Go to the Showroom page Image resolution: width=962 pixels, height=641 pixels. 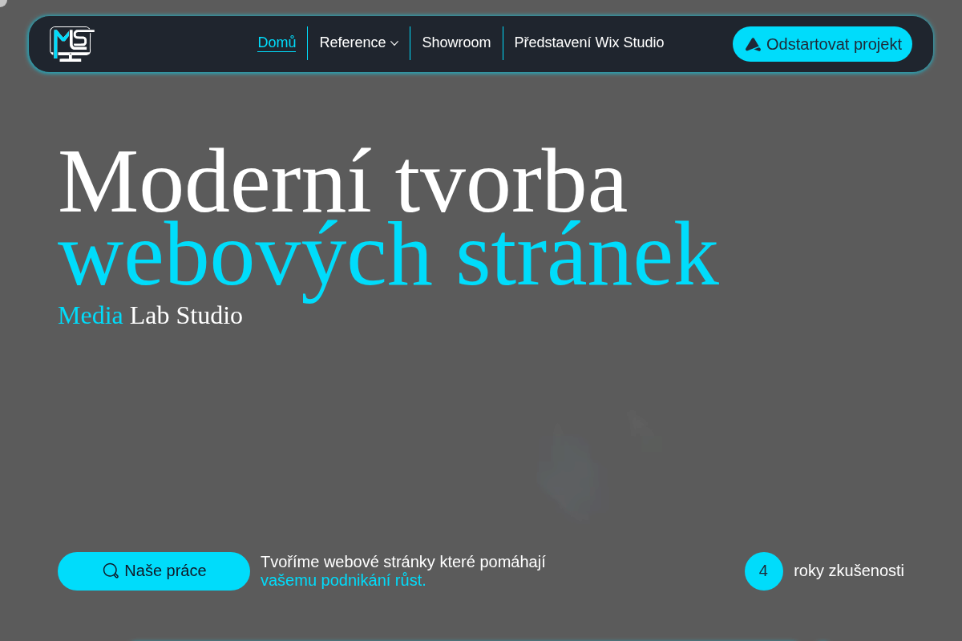pyautogui.click(x=456, y=42)
